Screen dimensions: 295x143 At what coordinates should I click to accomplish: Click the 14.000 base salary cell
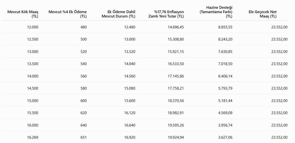33,76
